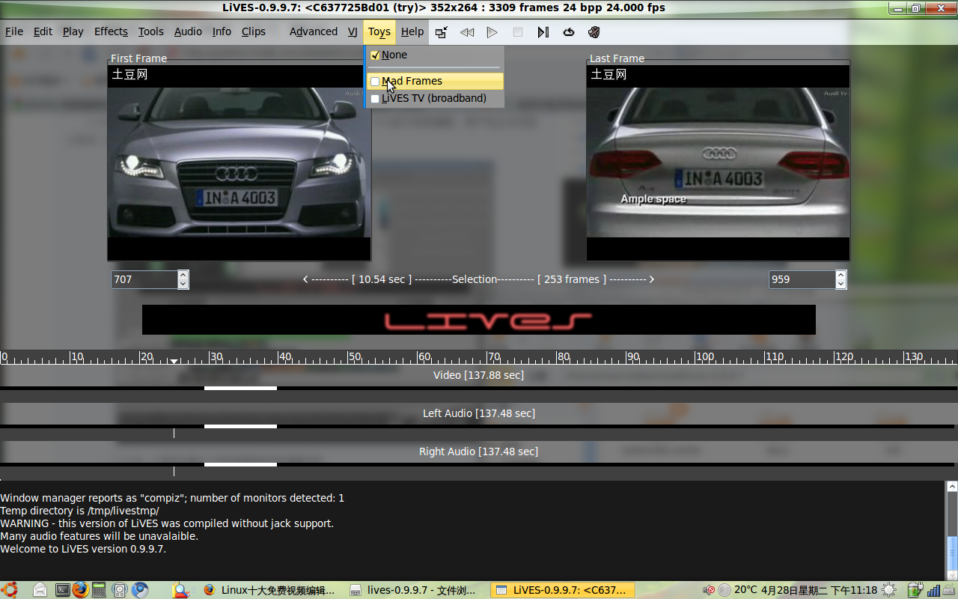Click the Right Audio [137.48 sec] label
Viewport: 958px width, 599px height.
479,451
